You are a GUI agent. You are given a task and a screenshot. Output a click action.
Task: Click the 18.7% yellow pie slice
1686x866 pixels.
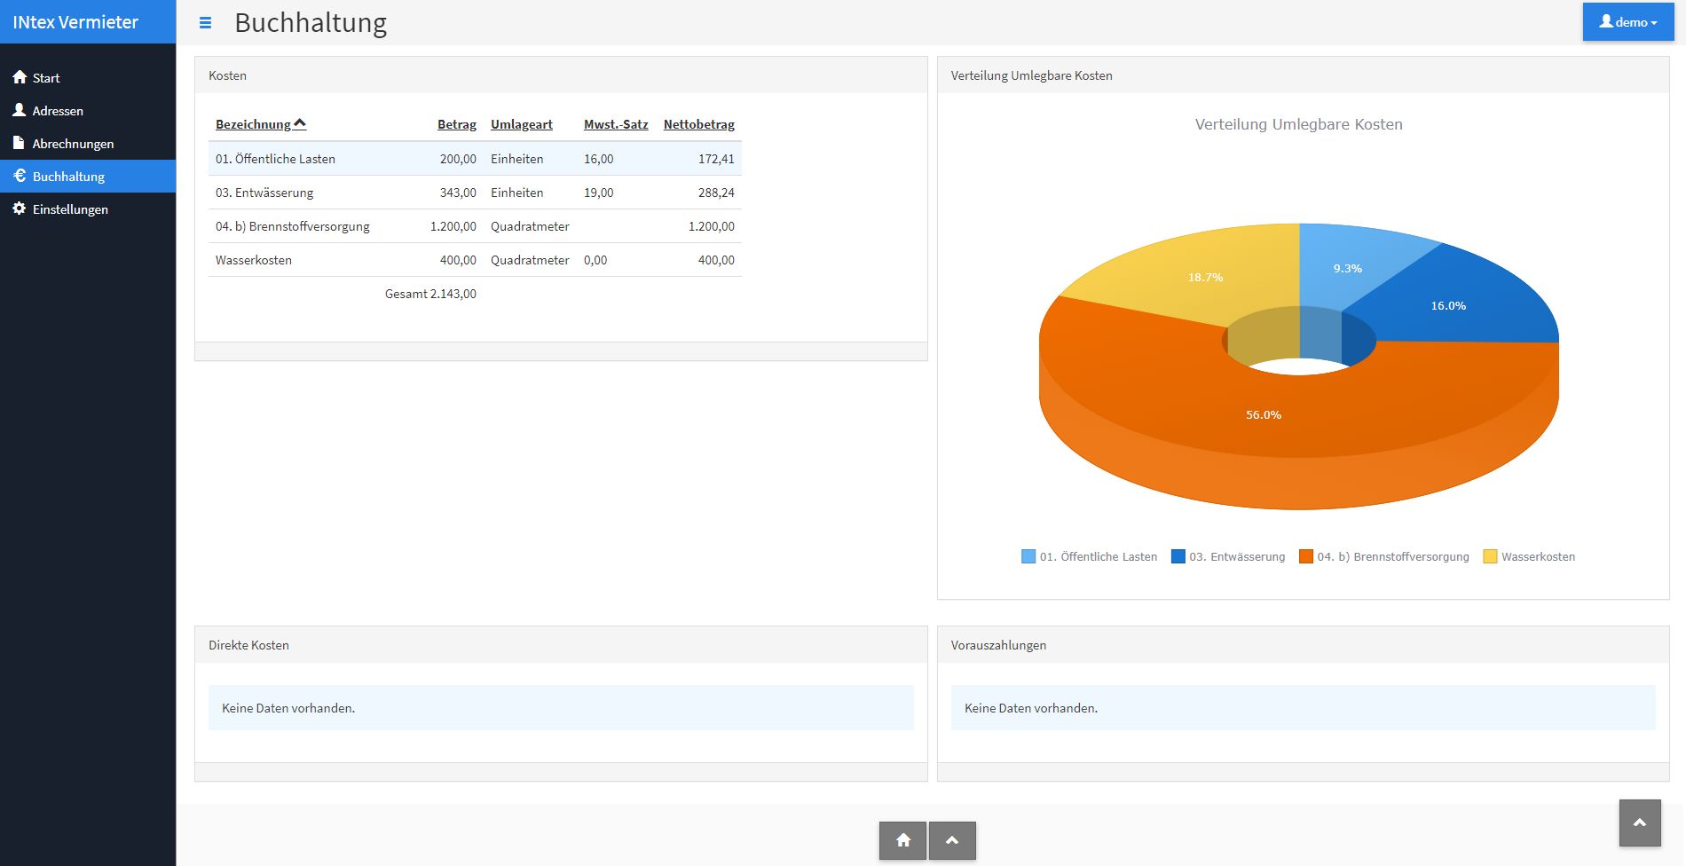click(x=1205, y=278)
